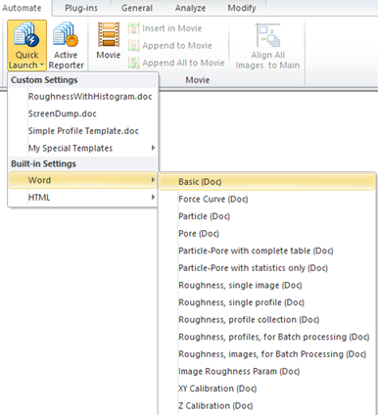Click the Append All to Movie icon

(133, 63)
